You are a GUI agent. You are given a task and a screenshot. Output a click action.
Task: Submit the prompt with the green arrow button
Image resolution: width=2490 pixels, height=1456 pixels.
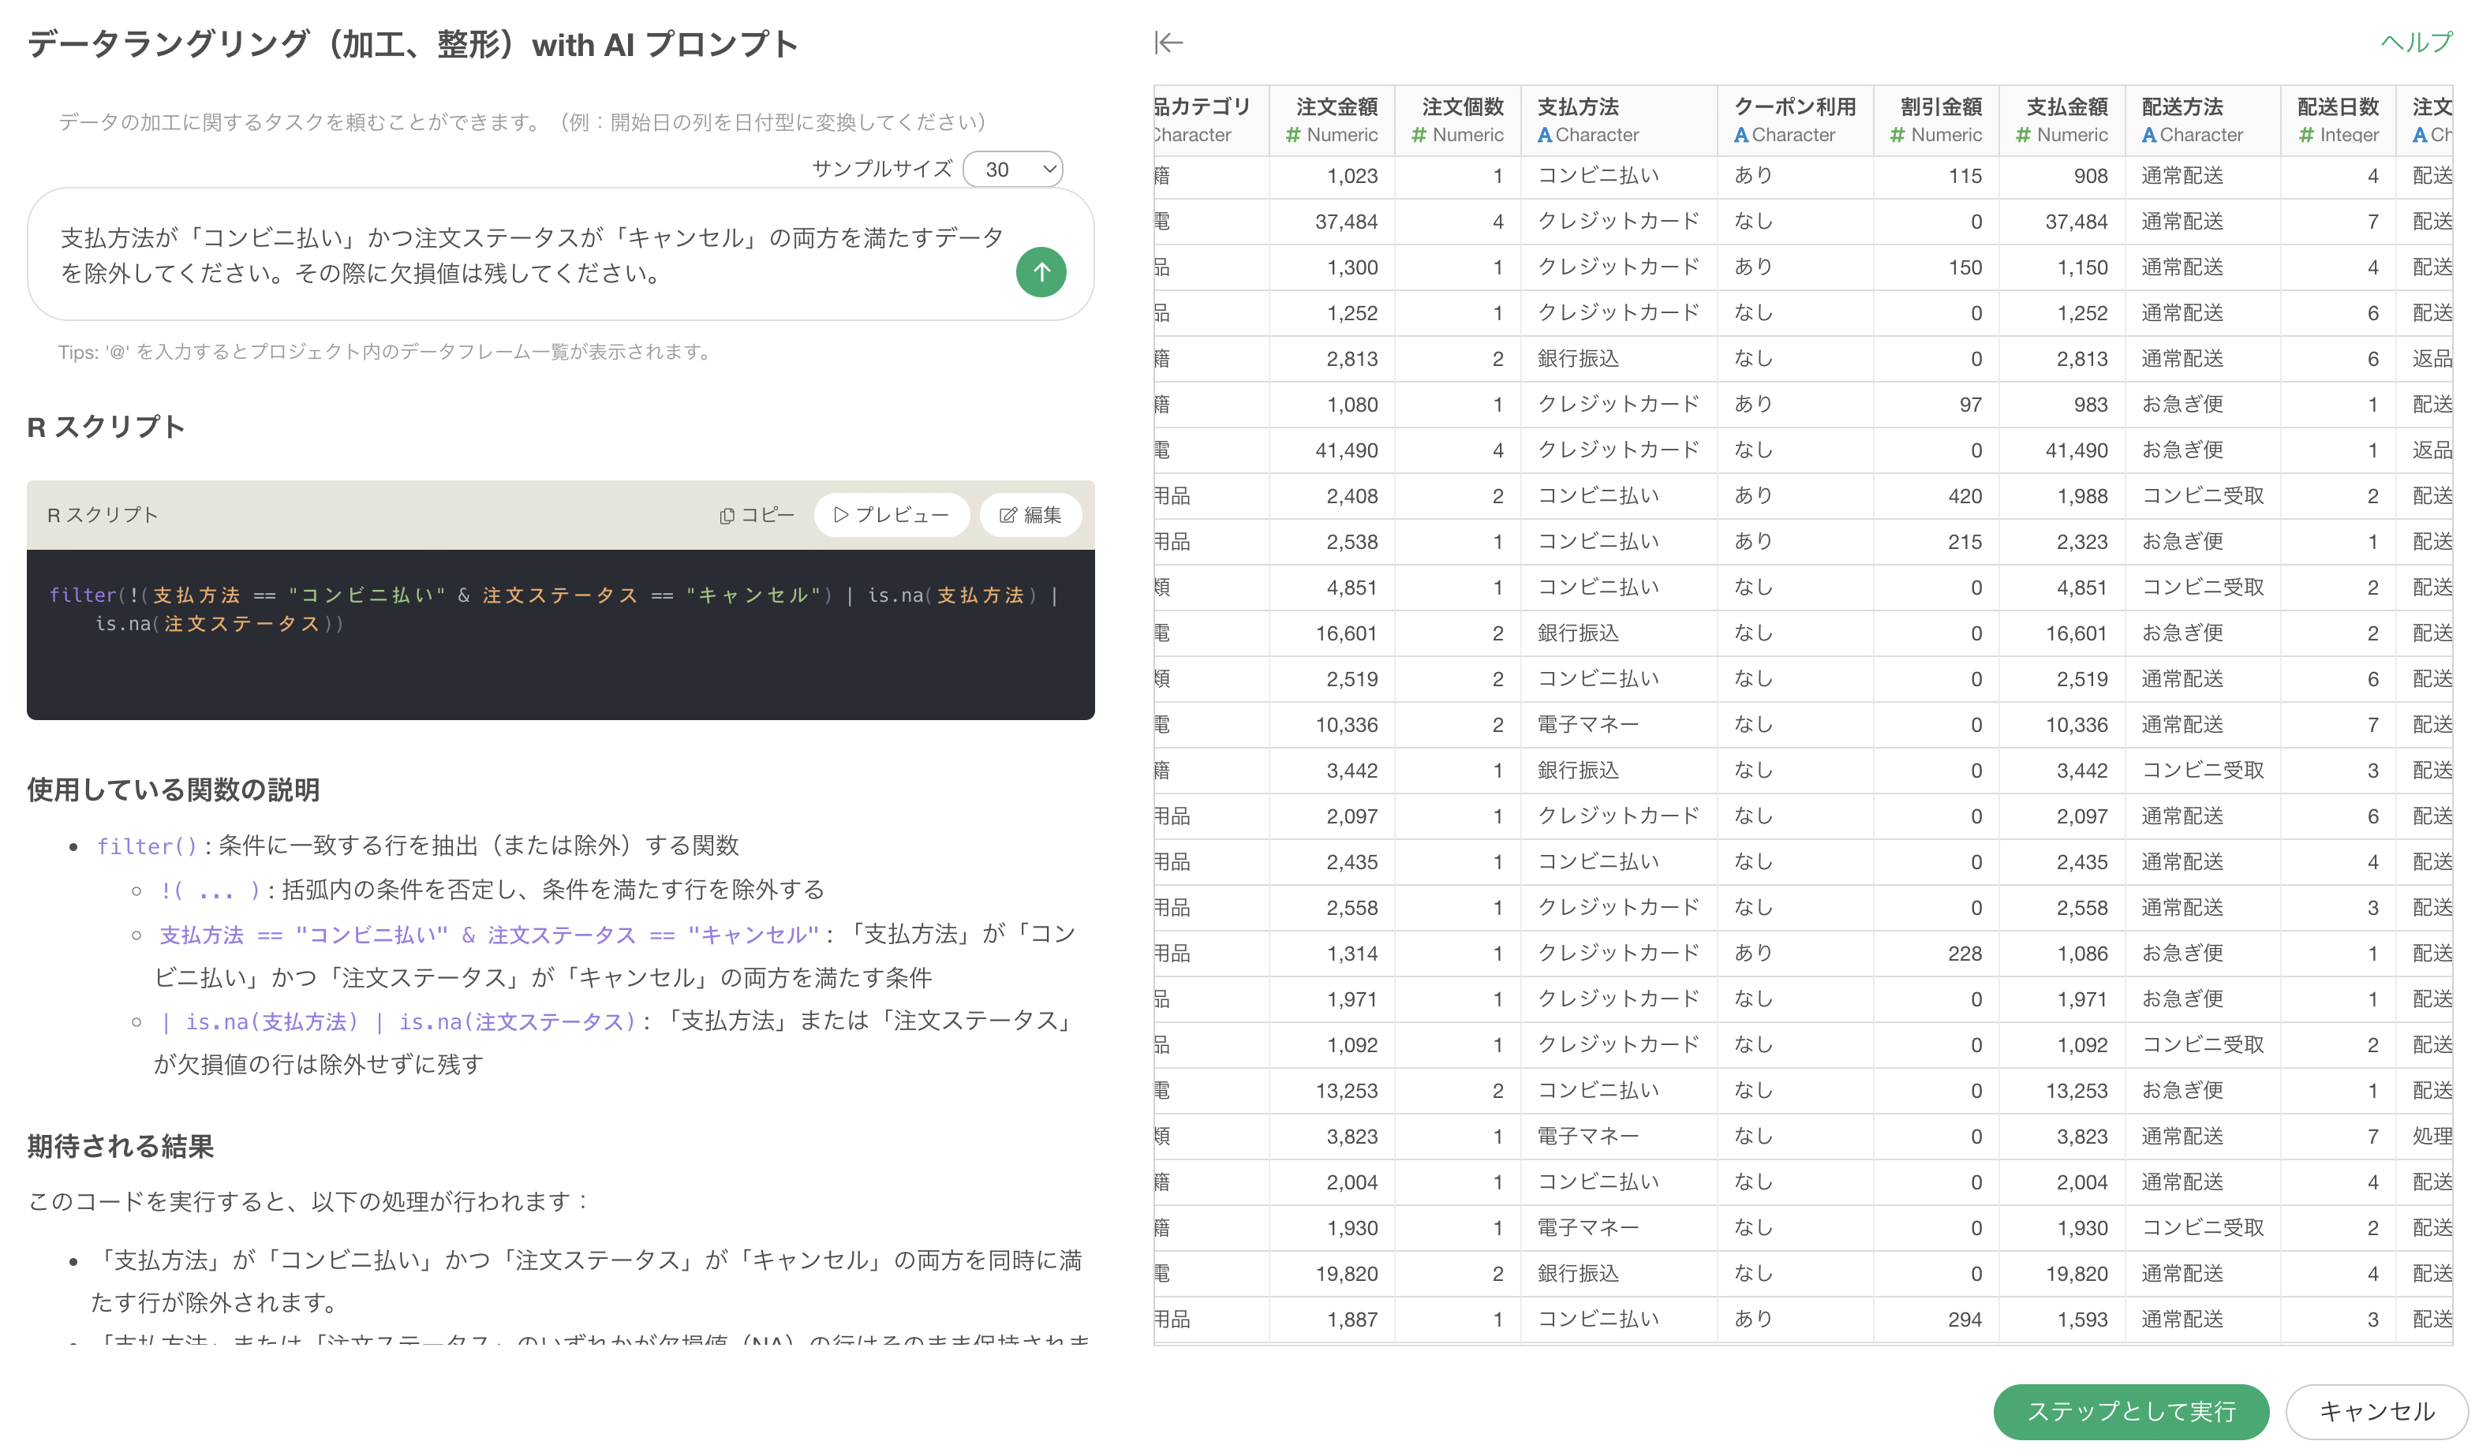(1041, 271)
